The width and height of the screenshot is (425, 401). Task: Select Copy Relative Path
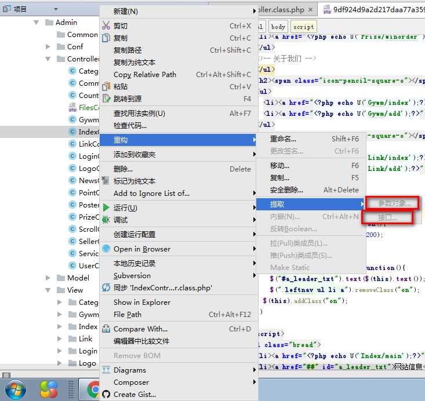pyautogui.click(x=179, y=75)
